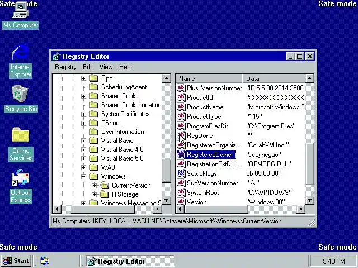Image resolution: width=358 pixels, height=268 pixels.
Task: Select the Visual Basic 5.0 key label
Action: click(x=123, y=159)
